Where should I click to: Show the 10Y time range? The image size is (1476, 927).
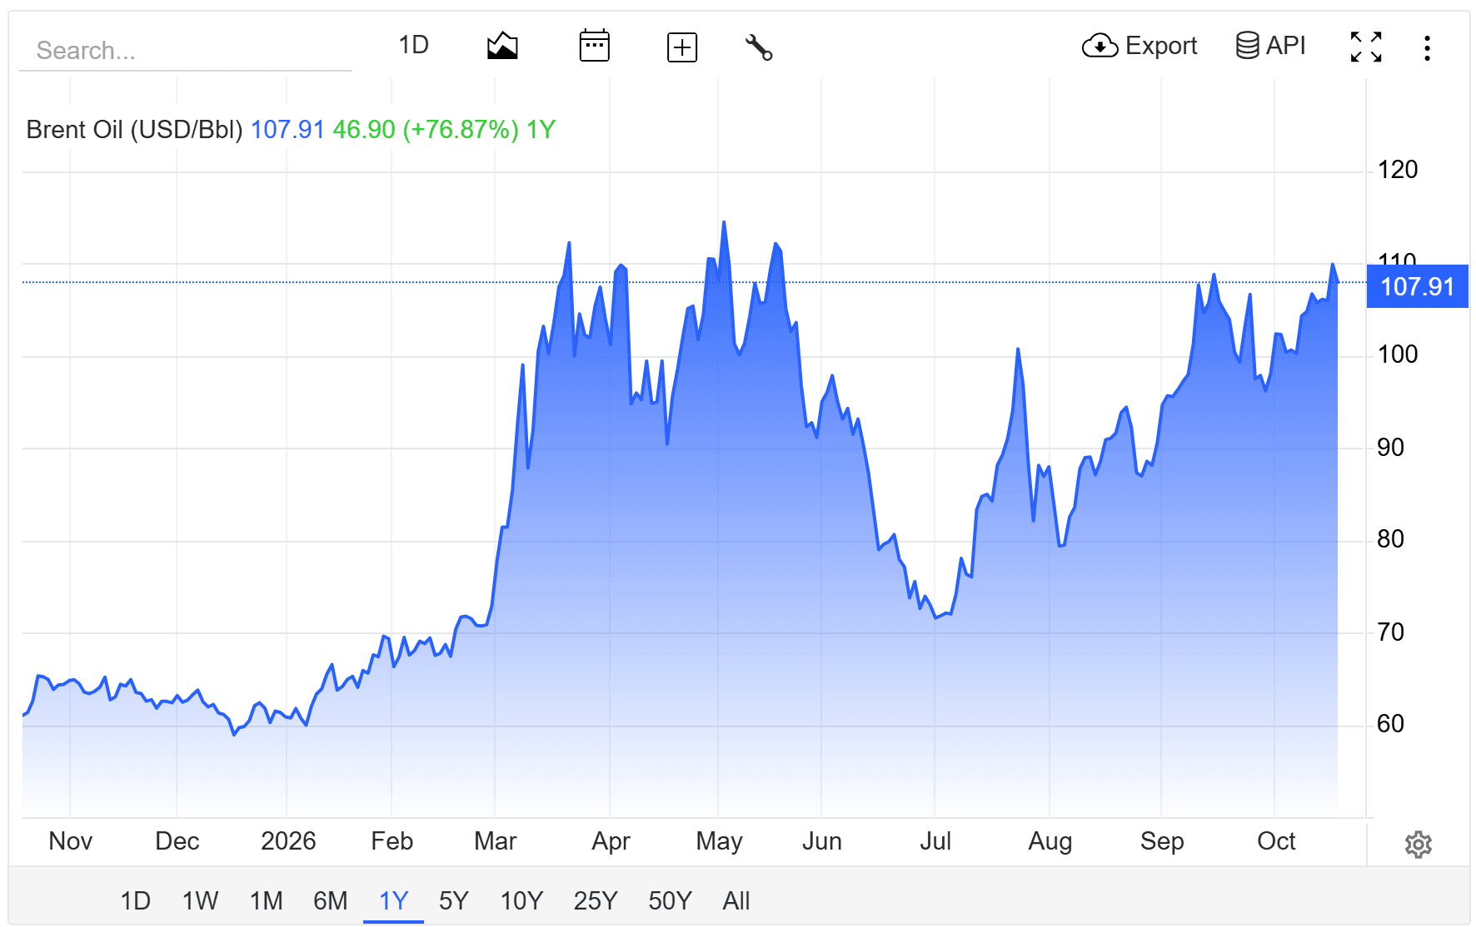pyautogui.click(x=521, y=900)
